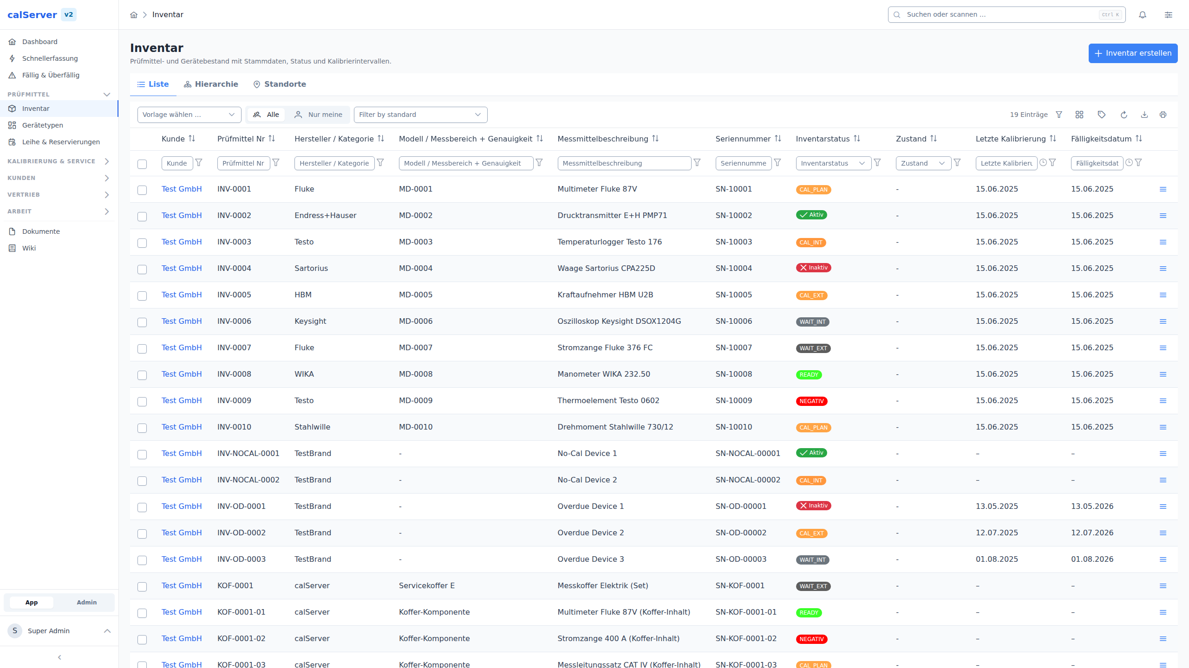The image size is (1189, 668).
Task: Open Dashboard from sidebar
Action: click(59, 42)
